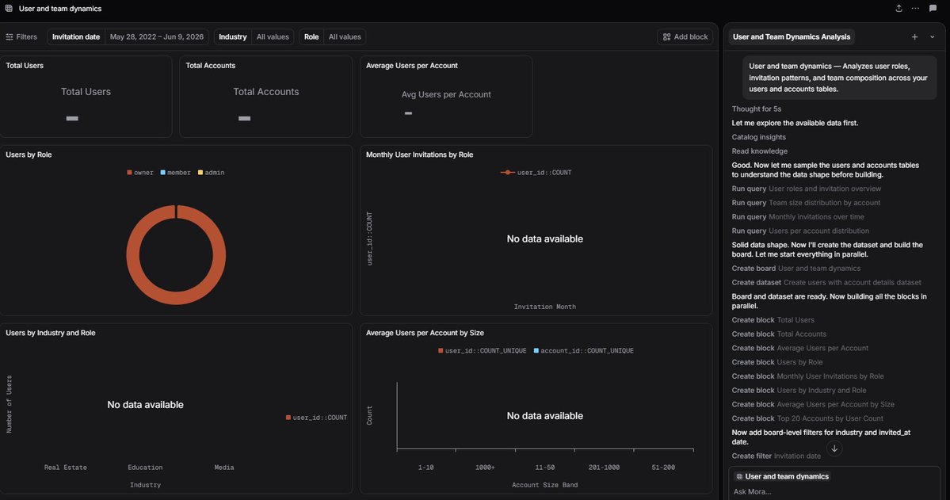
Task: Select Users by Industry and Role title
Action: [x=50, y=333]
